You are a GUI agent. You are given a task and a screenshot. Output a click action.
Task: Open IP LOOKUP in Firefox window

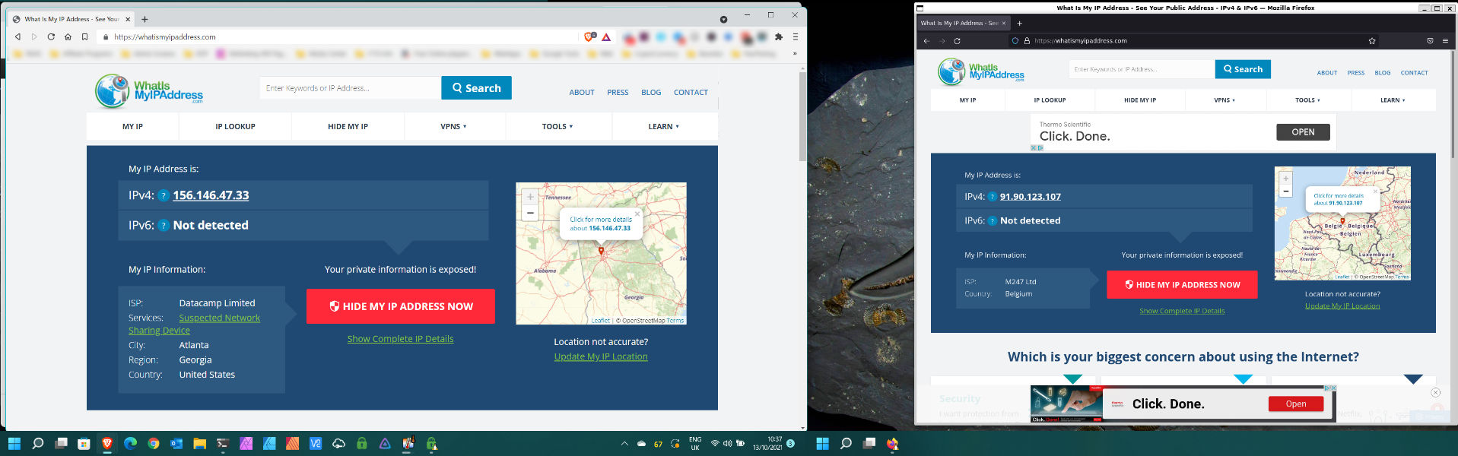tap(1050, 100)
